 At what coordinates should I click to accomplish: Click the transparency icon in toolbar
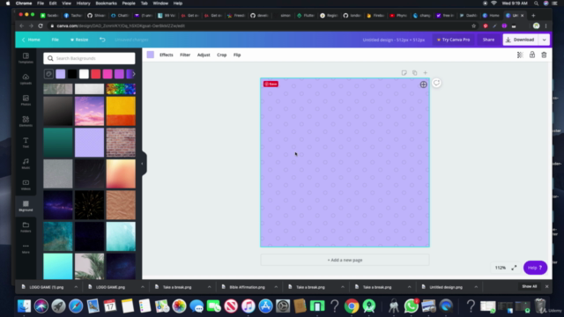520,55
